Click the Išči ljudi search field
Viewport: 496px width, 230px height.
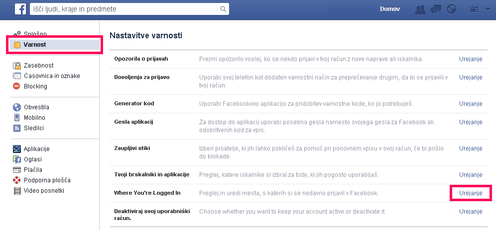tap(124, 9)
